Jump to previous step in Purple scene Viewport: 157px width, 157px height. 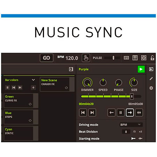tap(83, 113)
